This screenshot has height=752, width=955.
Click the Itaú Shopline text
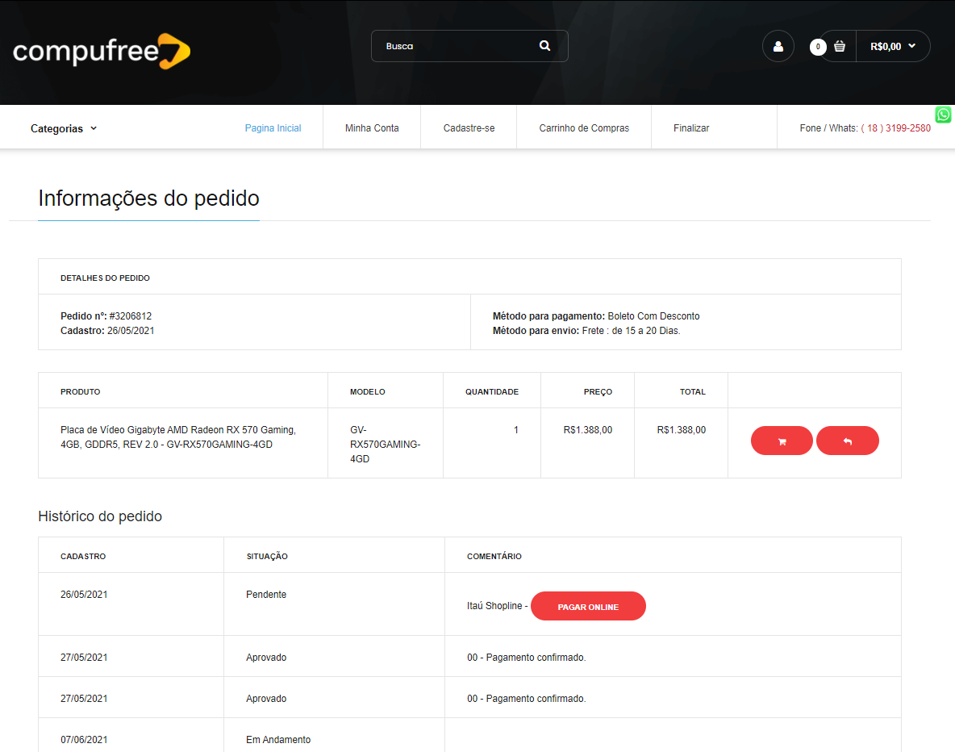tap(494, 606)
